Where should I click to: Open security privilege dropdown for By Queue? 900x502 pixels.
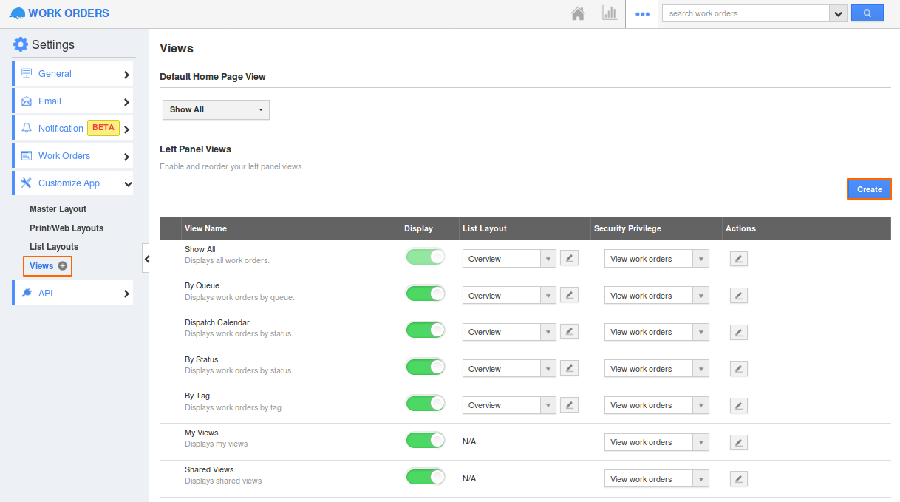[x=656, y=296]
